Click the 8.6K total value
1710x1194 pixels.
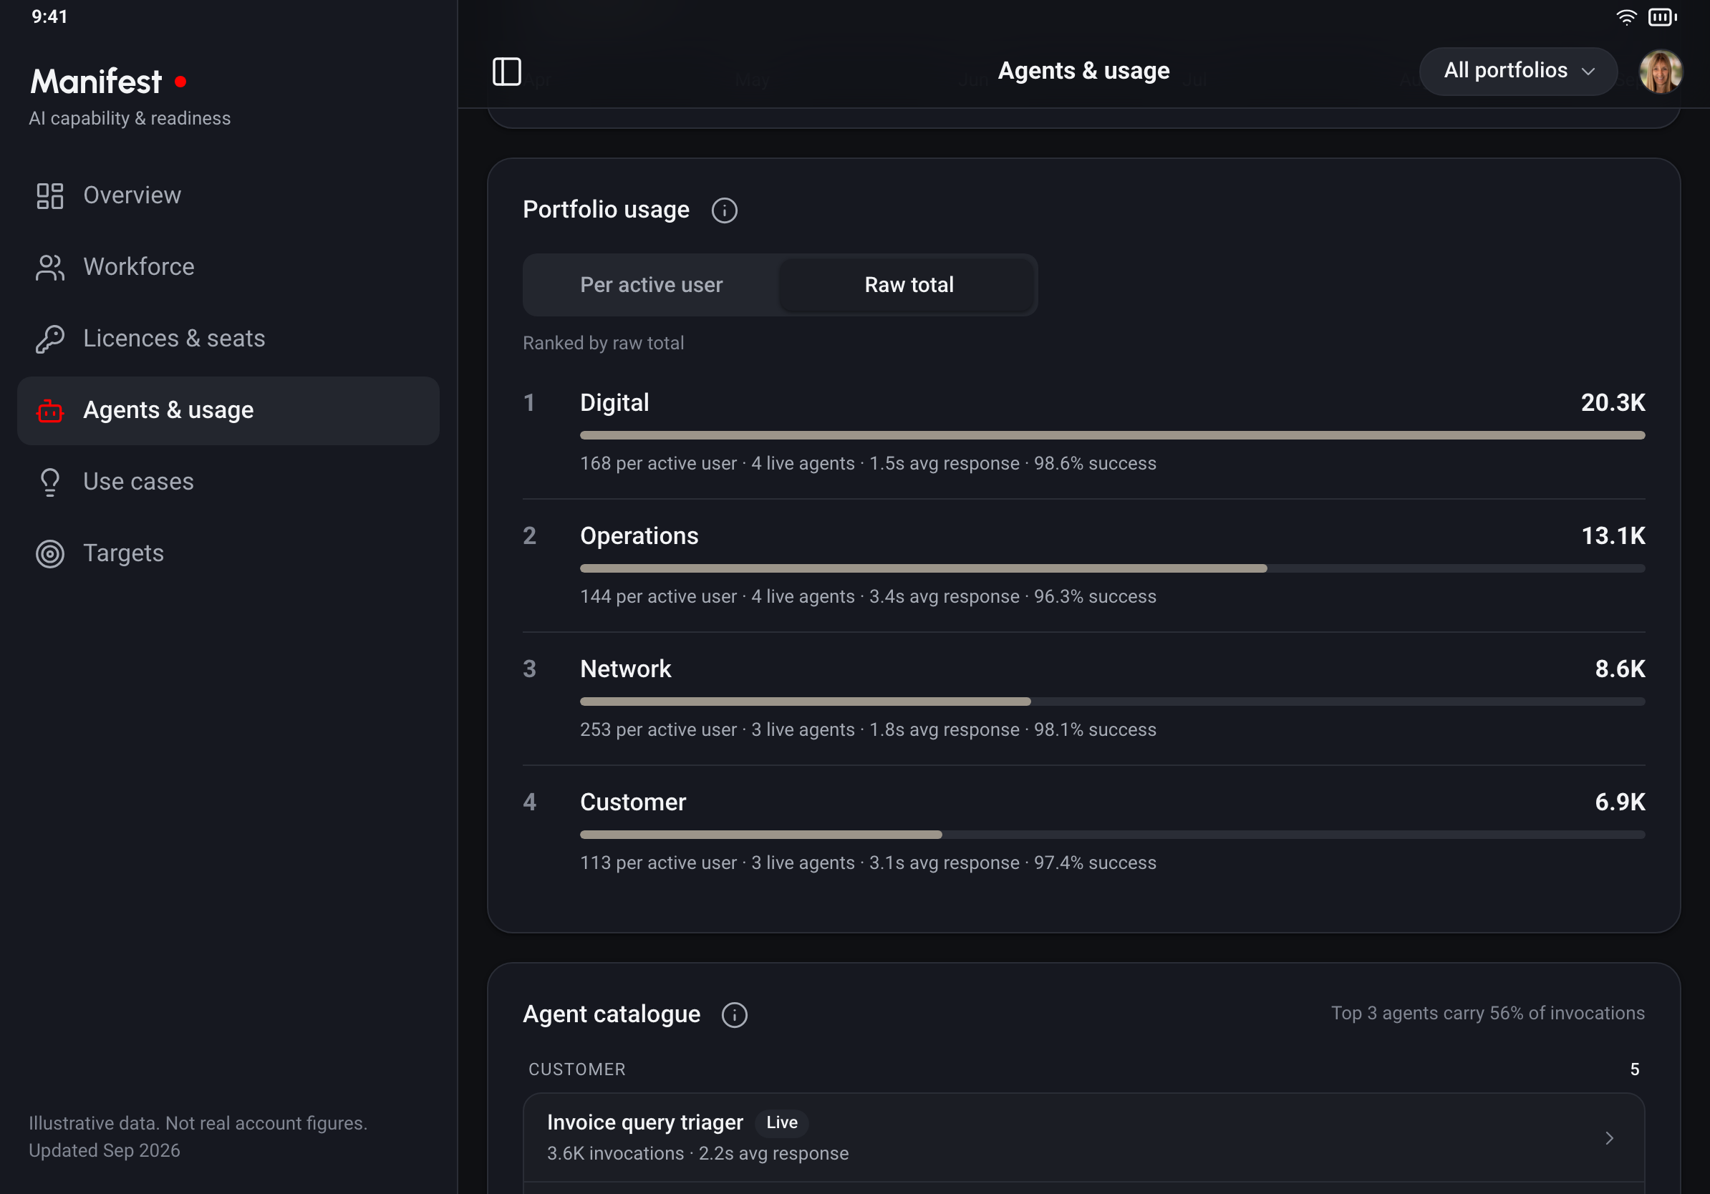click(x=1619, y=669)
